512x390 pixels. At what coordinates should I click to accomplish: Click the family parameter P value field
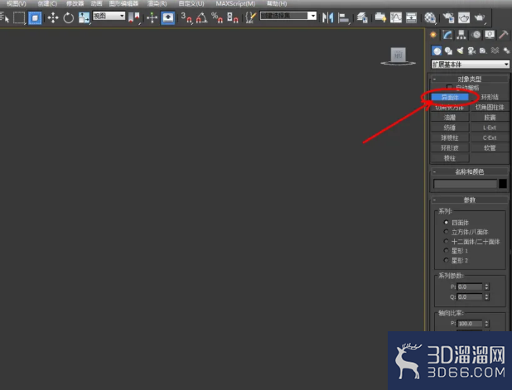click(470, 286)
